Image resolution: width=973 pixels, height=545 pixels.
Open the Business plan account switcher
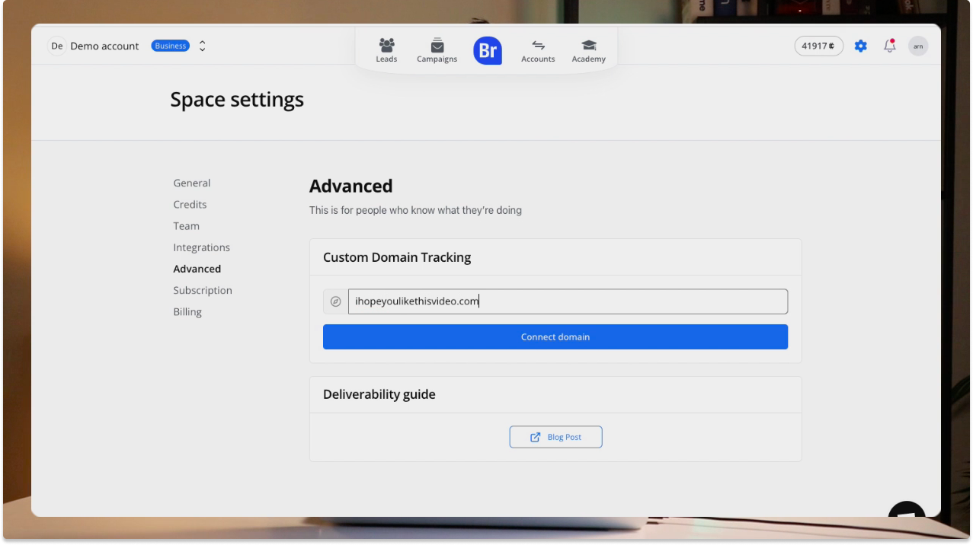click(170, 46)
